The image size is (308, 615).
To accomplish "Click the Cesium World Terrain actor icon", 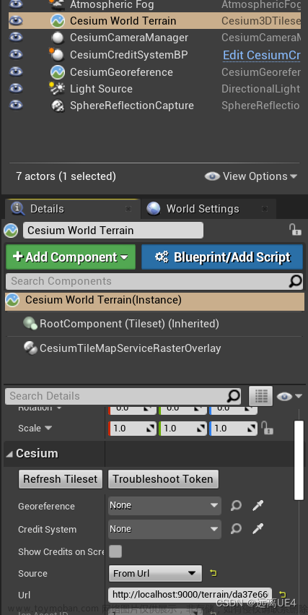I will tap(58, 21).
